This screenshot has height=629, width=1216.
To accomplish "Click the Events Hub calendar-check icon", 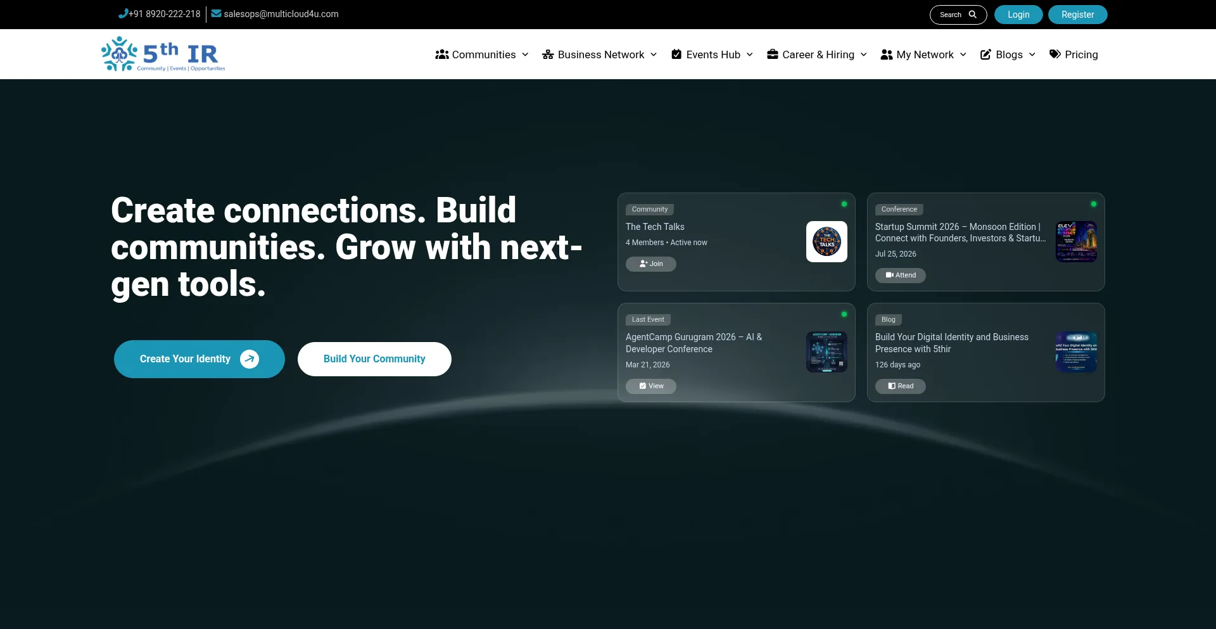I will pyautogui.click(x=676, y=54).
